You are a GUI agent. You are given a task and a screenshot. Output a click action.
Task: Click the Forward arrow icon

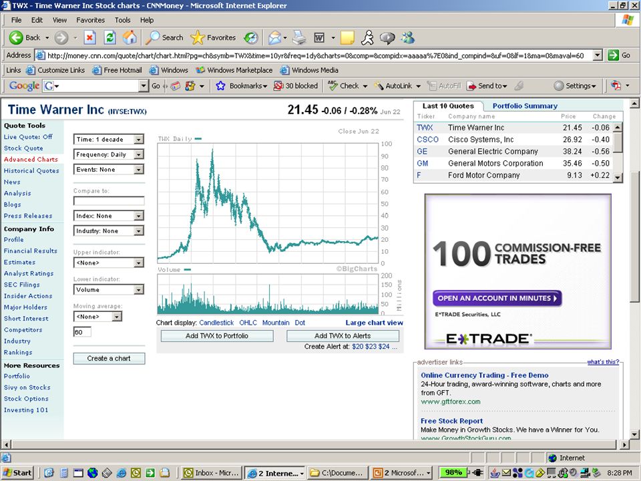coord(61,37)
